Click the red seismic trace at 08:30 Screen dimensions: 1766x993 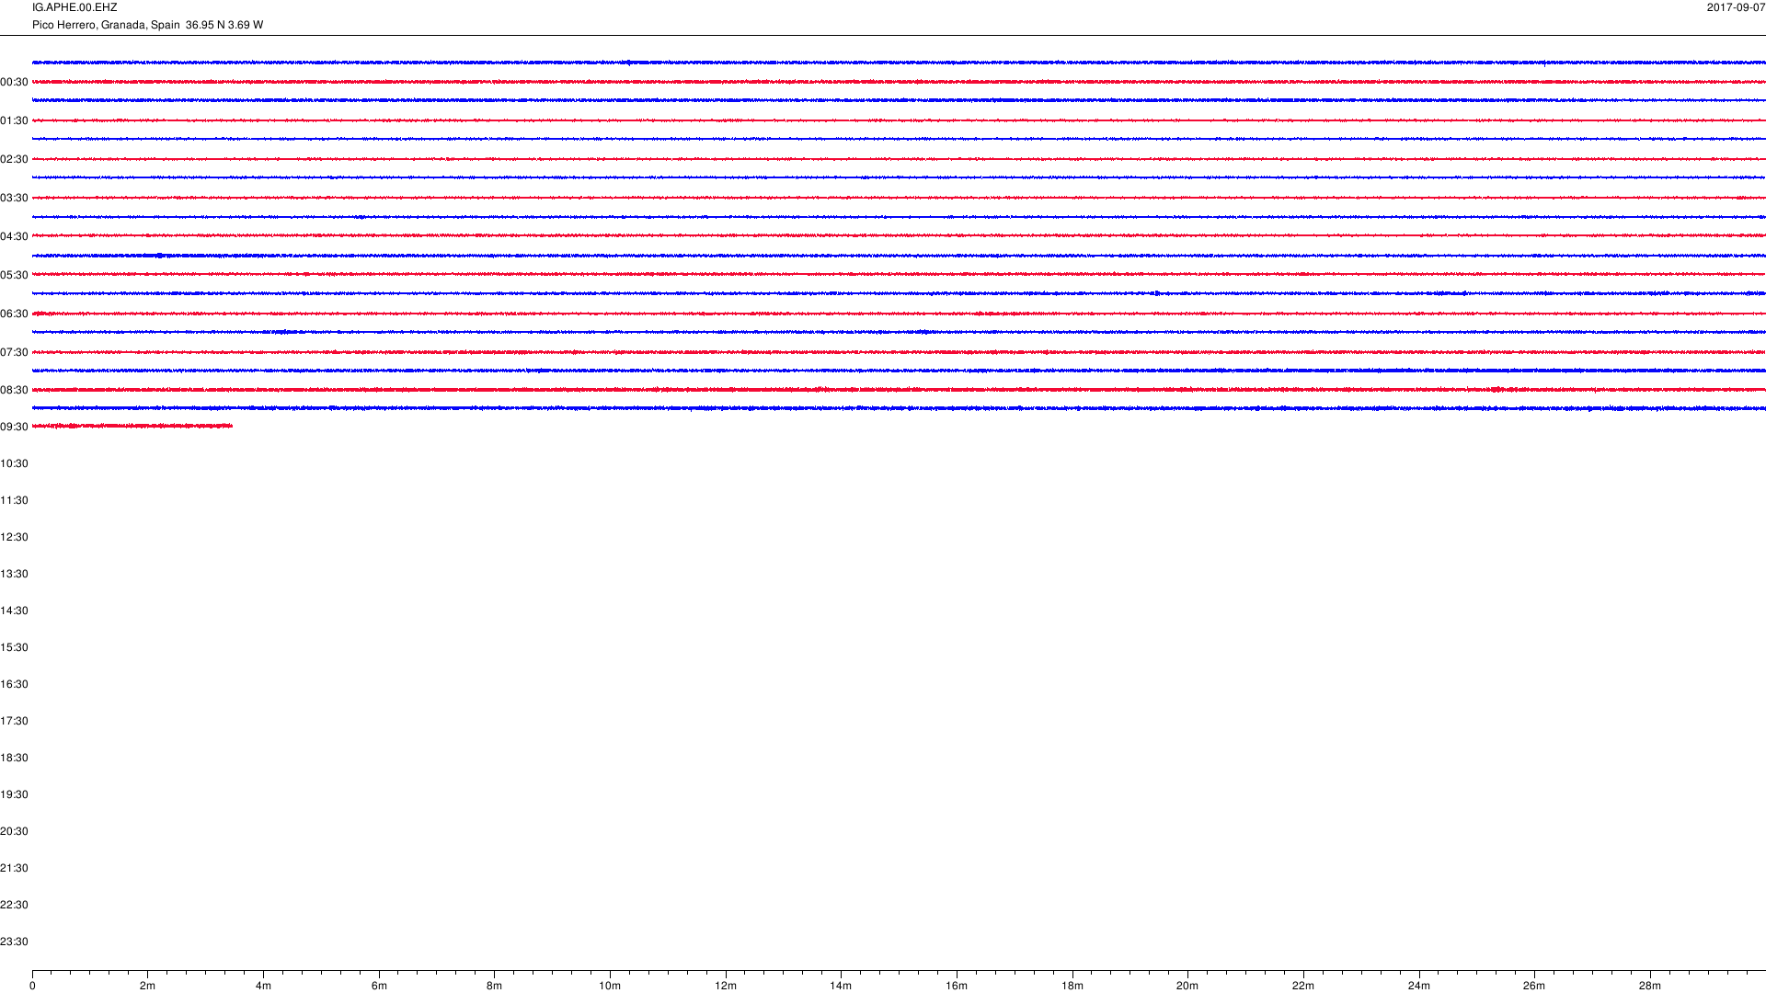[x=899, y=390]
